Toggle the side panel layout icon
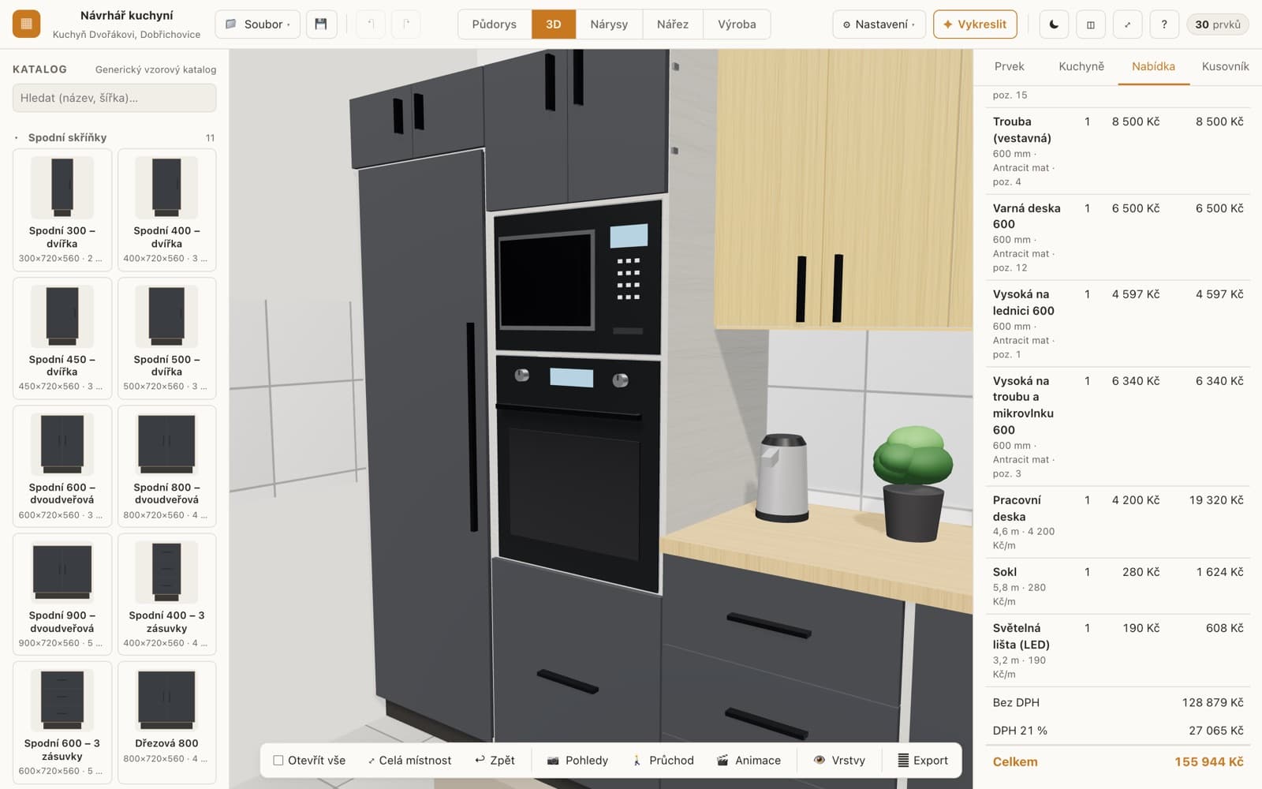The height and width of the screenshot is (789, 1262). pyautogui.click(x=1091, y=24)
